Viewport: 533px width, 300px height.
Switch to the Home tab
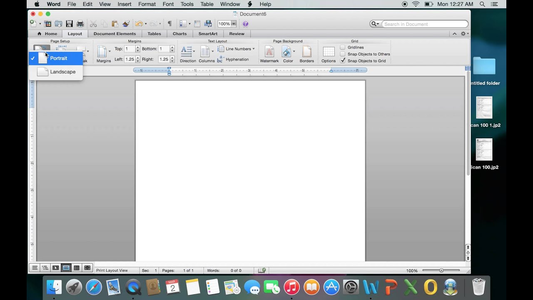47,34
